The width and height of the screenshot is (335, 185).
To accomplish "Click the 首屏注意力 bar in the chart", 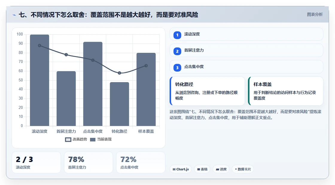I will (66, 98).
